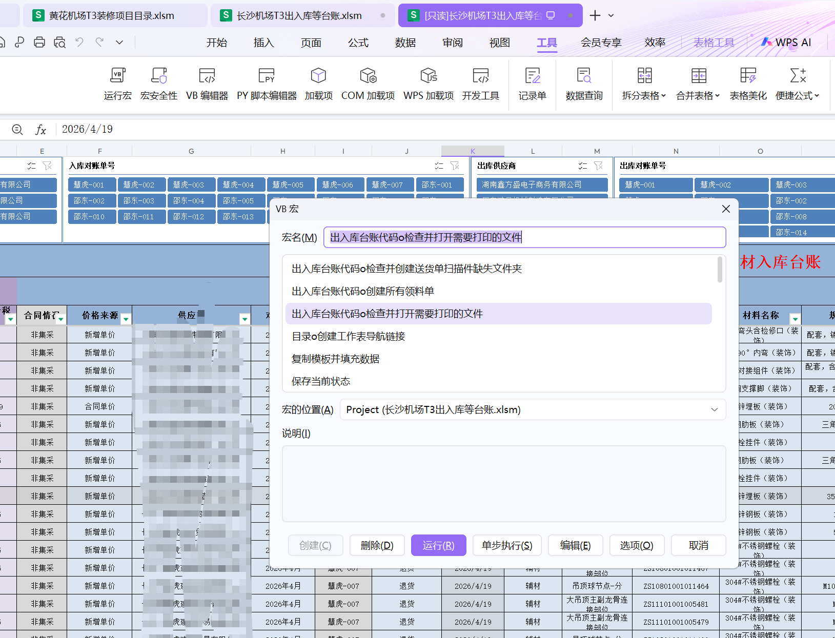Click 选项(O) button
This screenshot has height=638, width=835.
click(x=637, y=545)
